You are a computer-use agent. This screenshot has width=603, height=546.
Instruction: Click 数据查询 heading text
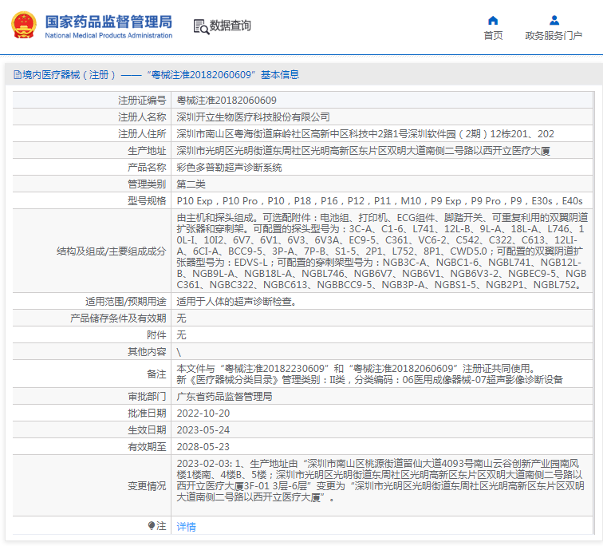click(230, 26)
